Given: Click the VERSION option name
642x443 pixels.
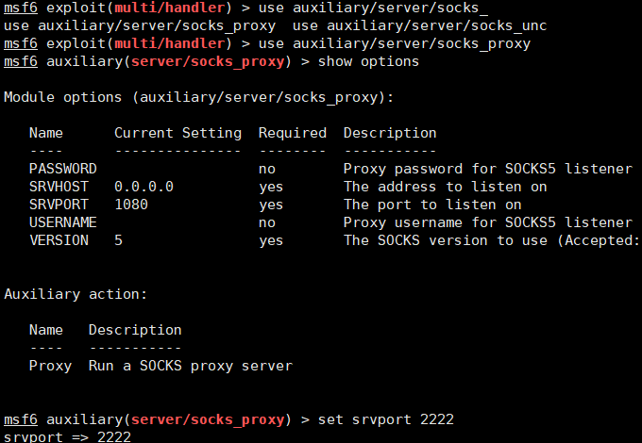Looking at the screenshot, I should click(x=59, y=240).
